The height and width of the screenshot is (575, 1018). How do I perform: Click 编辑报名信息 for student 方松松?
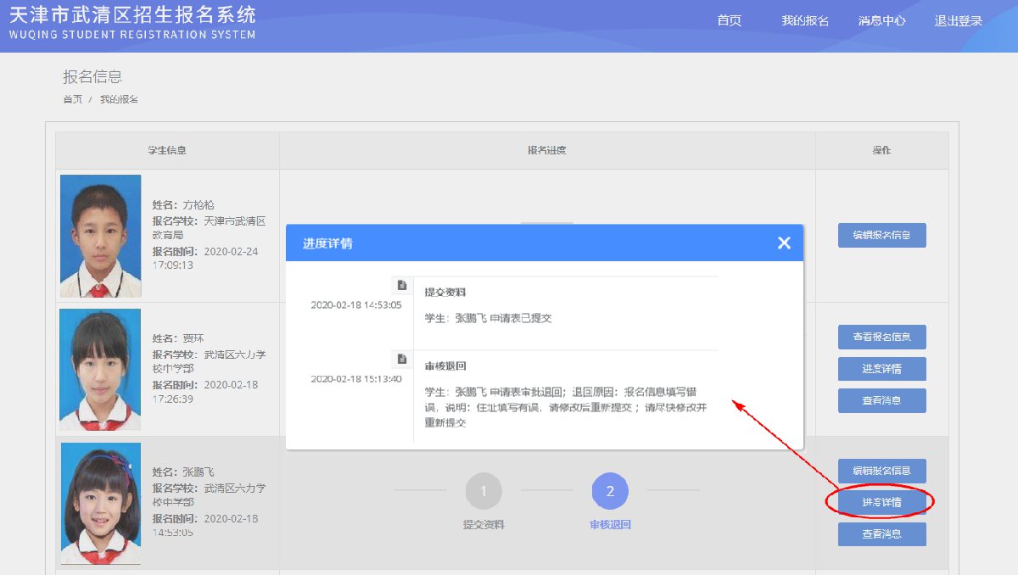[x=881, y=235]
